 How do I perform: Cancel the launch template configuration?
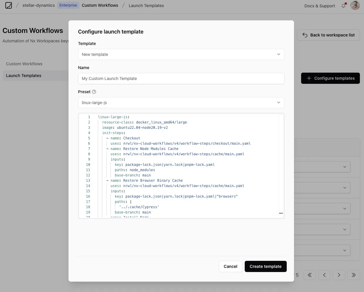coord(230,266)
